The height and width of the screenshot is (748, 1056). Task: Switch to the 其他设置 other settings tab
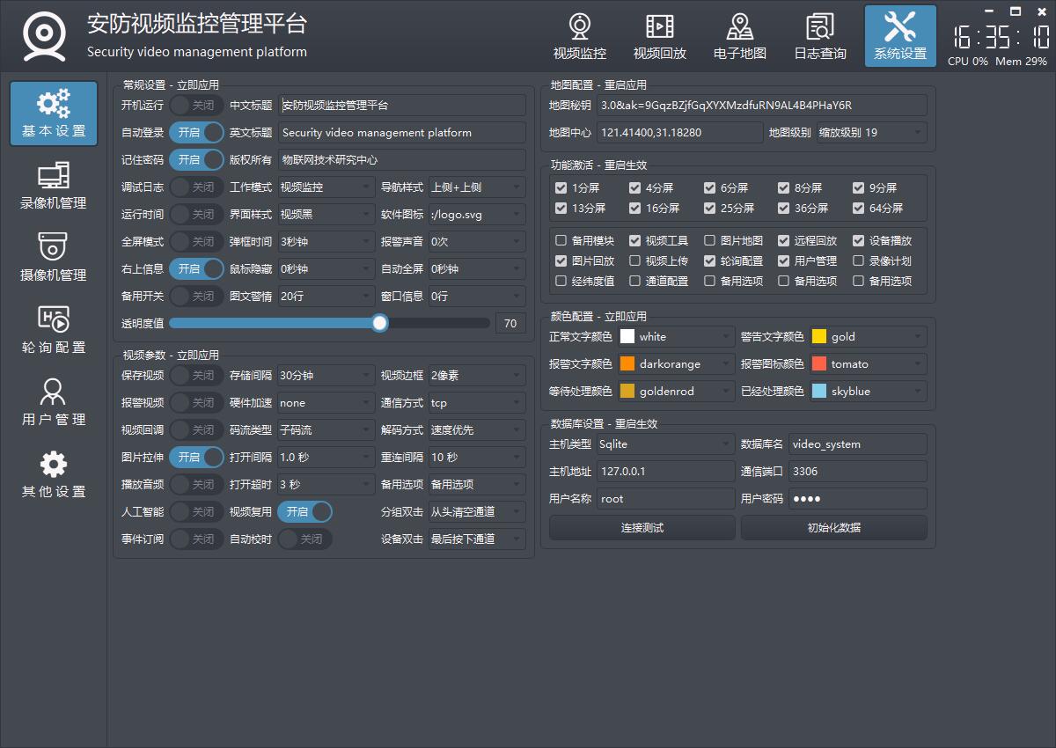[x=54, y=474]
